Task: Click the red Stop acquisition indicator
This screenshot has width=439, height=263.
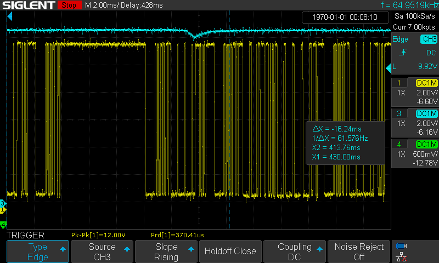Action: click(68, 5)
